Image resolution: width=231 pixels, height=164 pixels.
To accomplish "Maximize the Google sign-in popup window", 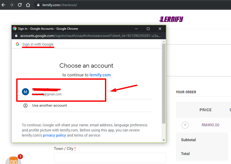I will (x=148, y=29).
